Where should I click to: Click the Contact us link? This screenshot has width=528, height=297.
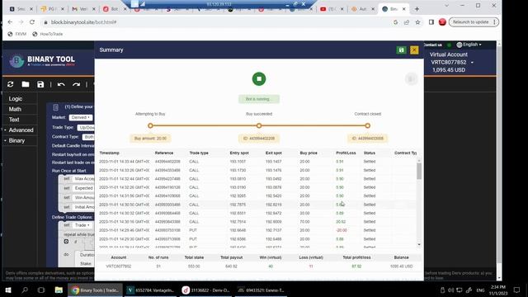432,45
